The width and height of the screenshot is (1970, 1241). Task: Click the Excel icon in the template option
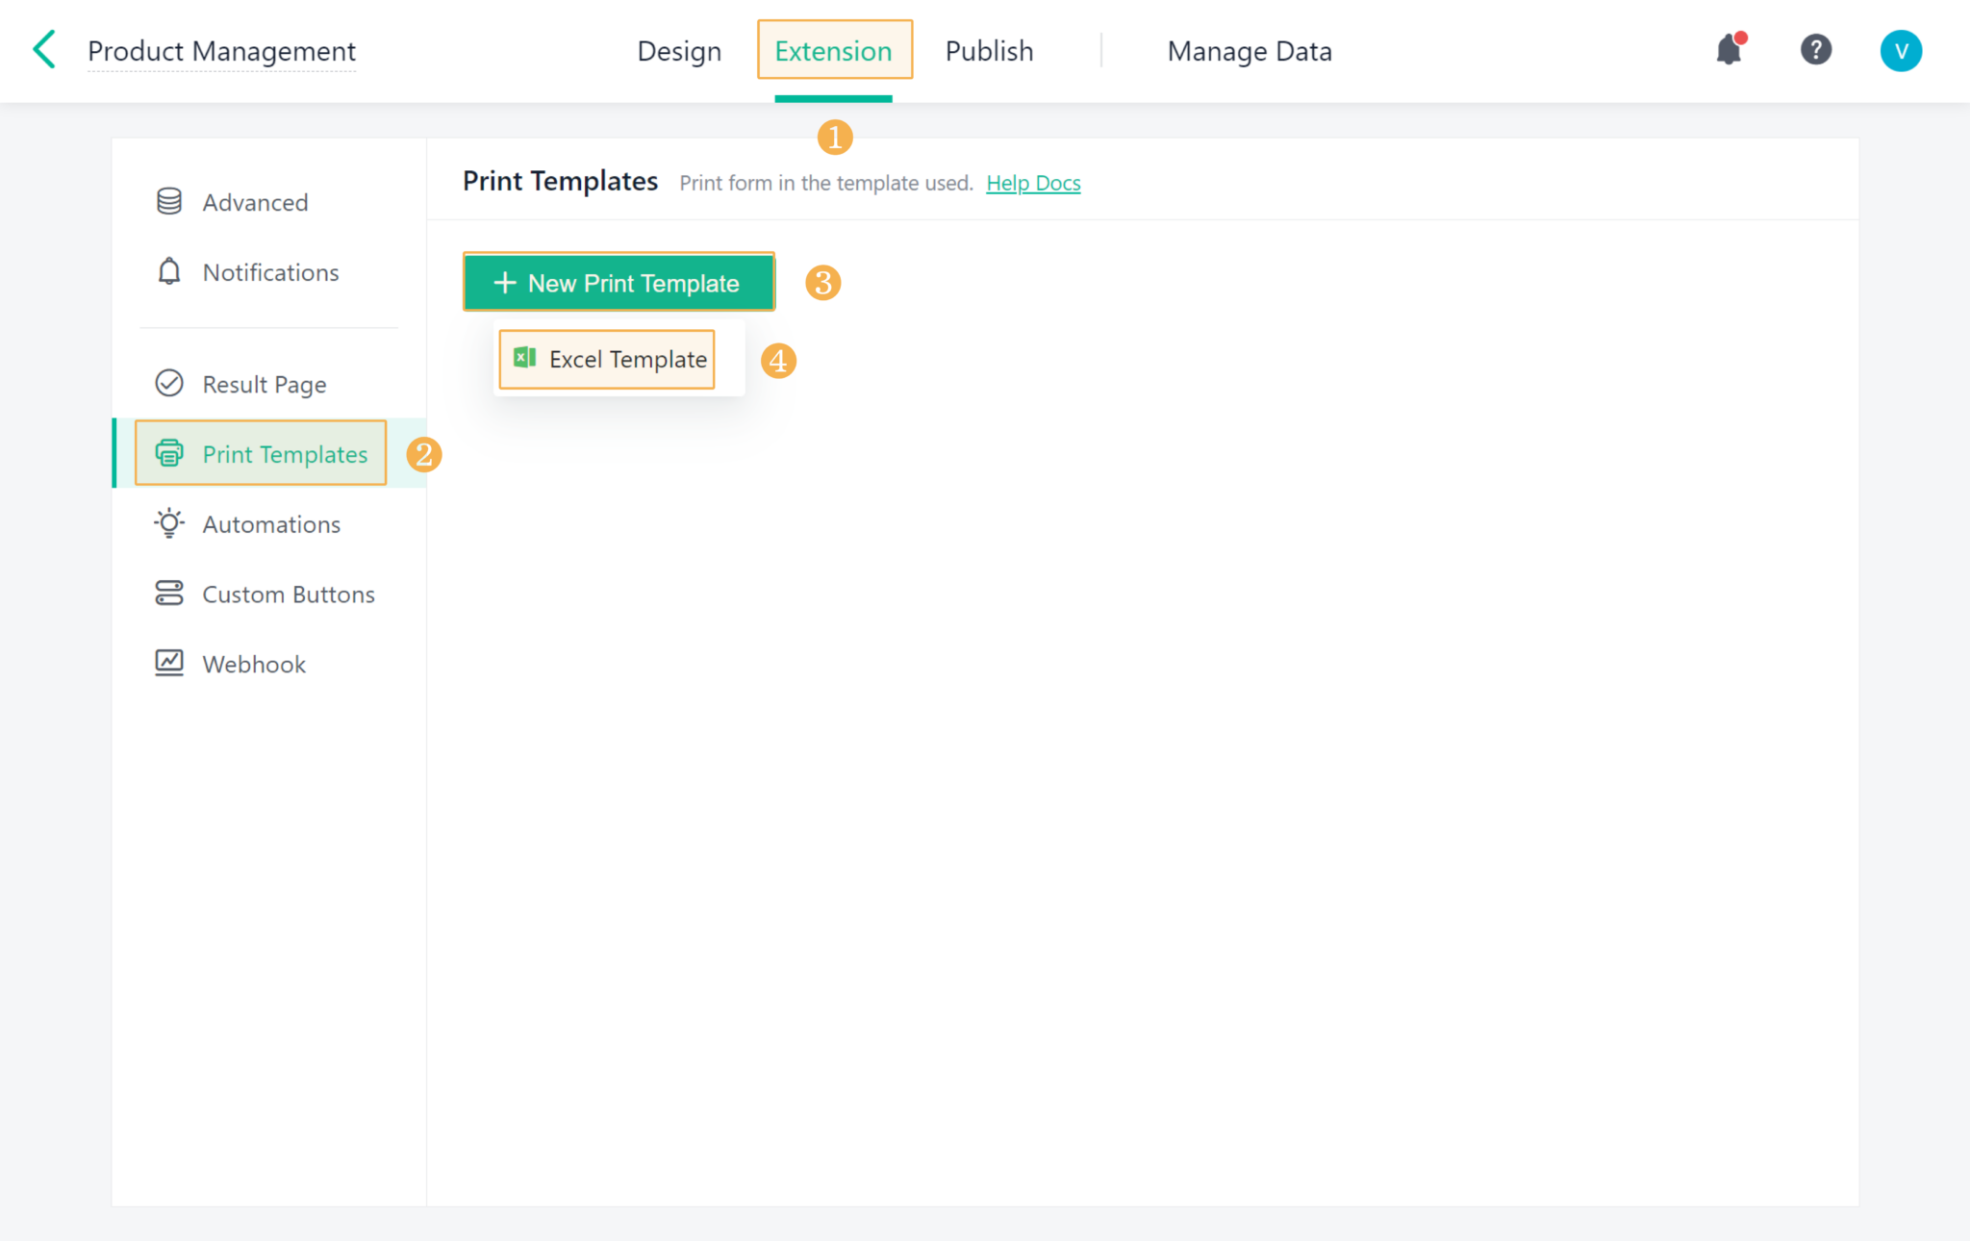tap(524, 358)
